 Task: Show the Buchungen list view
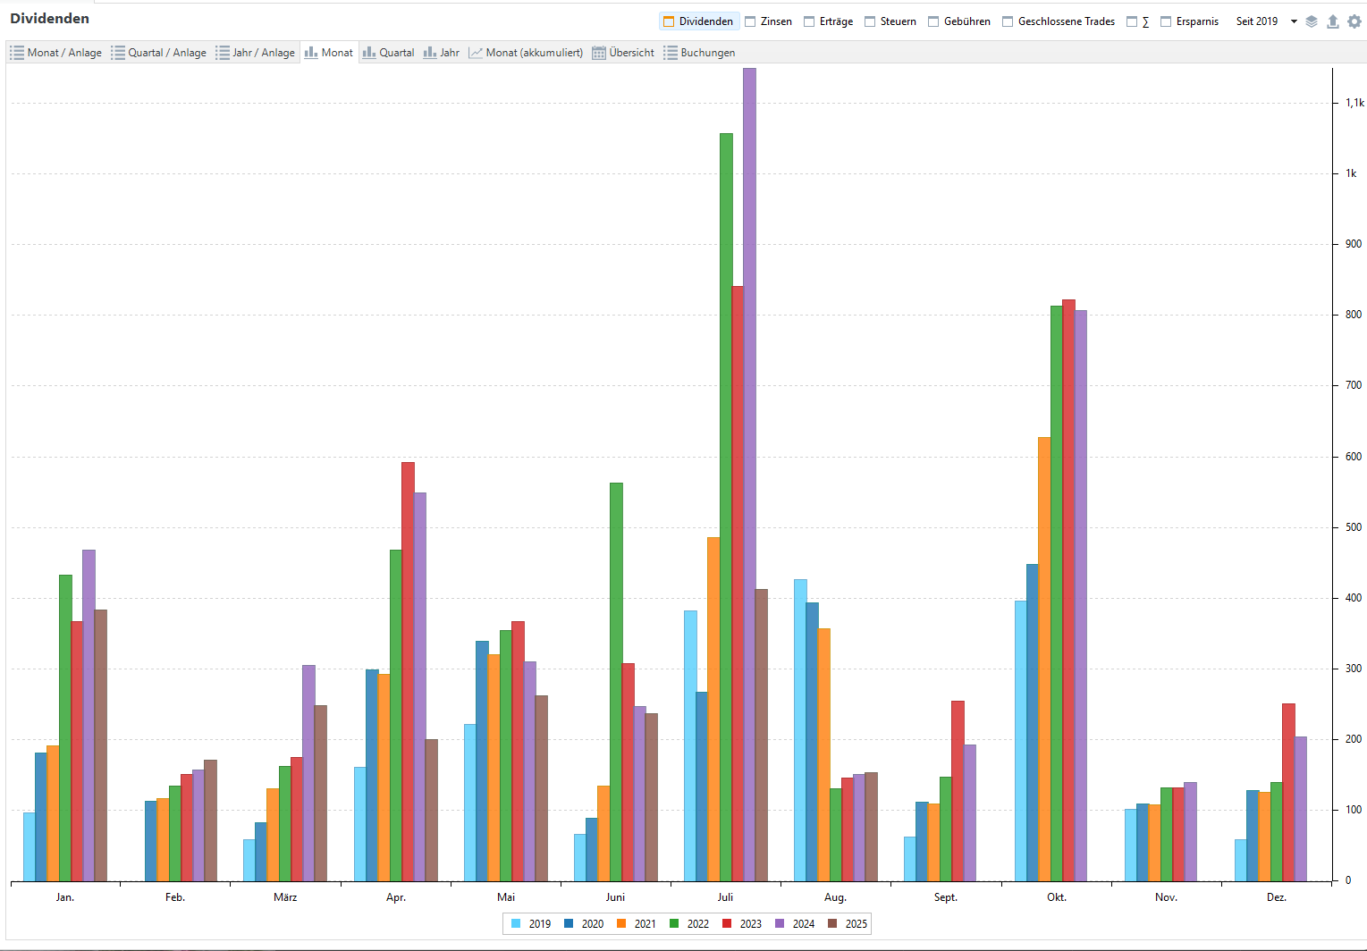point(699,53)
